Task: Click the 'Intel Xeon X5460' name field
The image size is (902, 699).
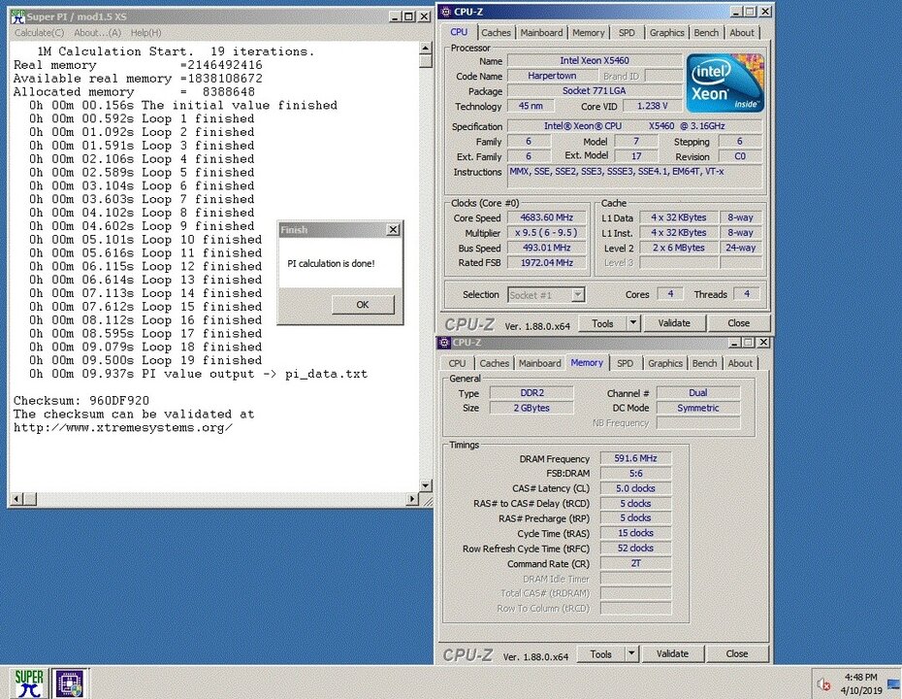Action: click(x=595, y=60)
